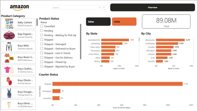197x111 pixels.
Task: Select the Boys Clothing category card
Action: (18, 70)
